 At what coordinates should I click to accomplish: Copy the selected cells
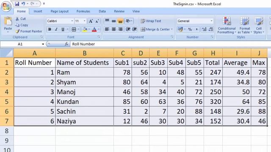click(x=22, y=25)
